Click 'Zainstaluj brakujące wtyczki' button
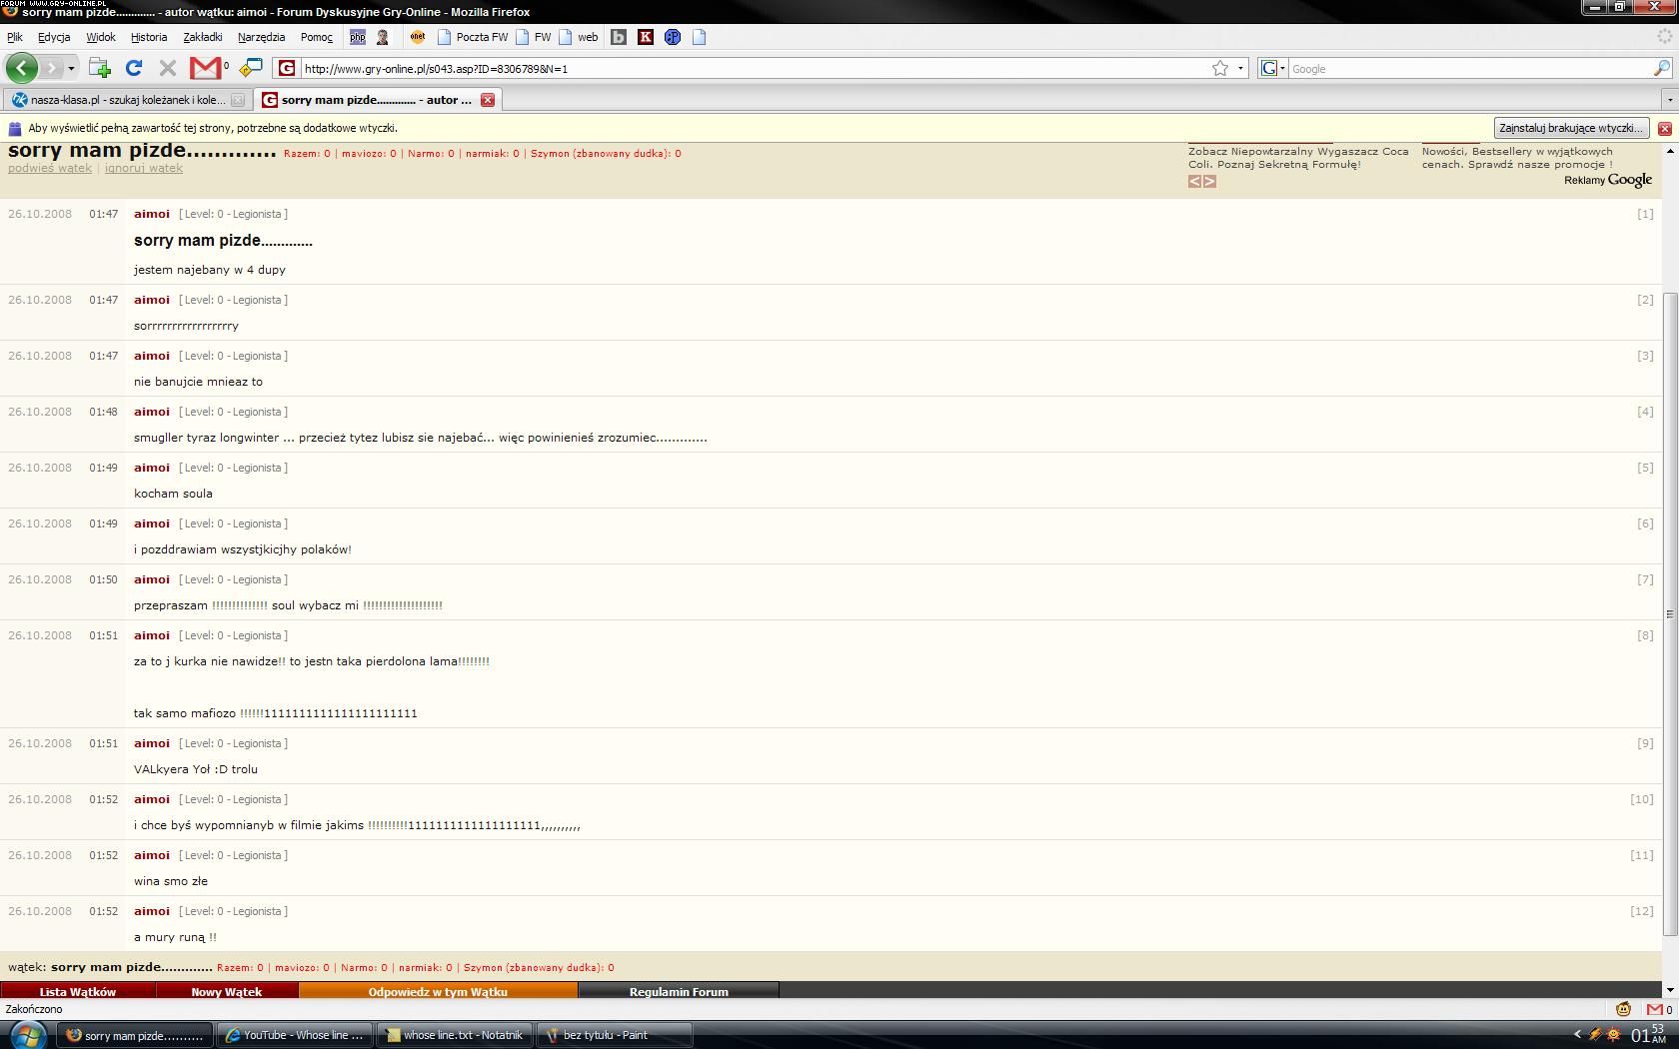The image size is (1679, 1049). pyautogui.click(x=1570, y=128)
